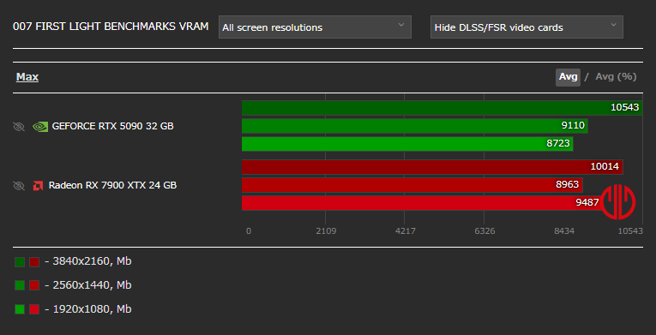Click dark red swatch for 3840x2160

tap(34, 262)
